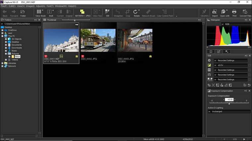The height and width of the screenshot is (141, 252).
Task: Close the Exposure Compensation panel
Action: (x=249, y=91)
